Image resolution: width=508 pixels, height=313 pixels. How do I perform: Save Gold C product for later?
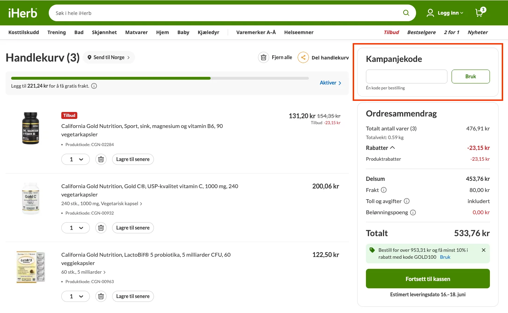(x=133, y=228)
